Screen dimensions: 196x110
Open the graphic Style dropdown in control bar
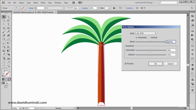coord(109,8)
